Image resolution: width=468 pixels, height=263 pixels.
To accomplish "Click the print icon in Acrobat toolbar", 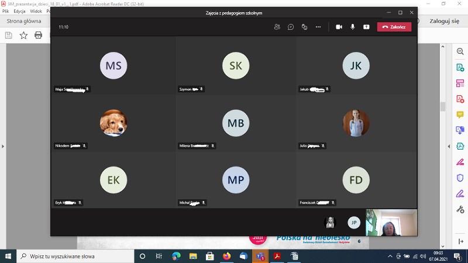I will pyautogui.click(x=39, y=35).
